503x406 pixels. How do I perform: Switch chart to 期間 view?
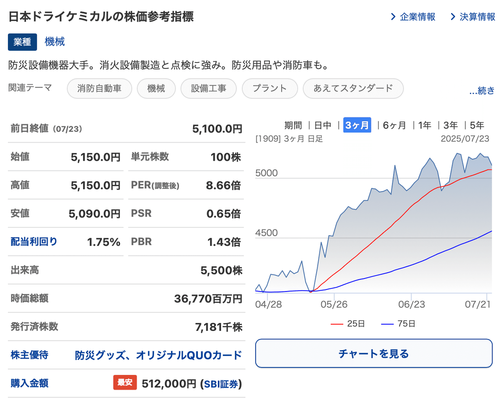click(x=293, y=125)
